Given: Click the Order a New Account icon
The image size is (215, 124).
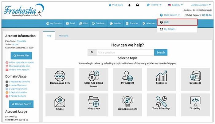Looking at the screenshot, I should pos(7,70).
